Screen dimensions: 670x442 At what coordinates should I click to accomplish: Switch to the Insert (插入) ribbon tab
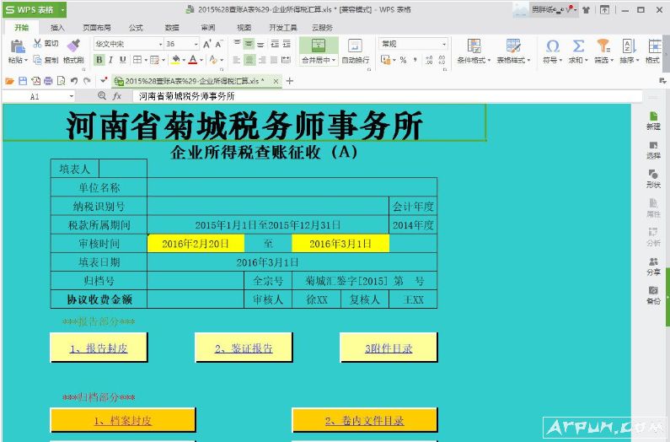pos(57,27)
